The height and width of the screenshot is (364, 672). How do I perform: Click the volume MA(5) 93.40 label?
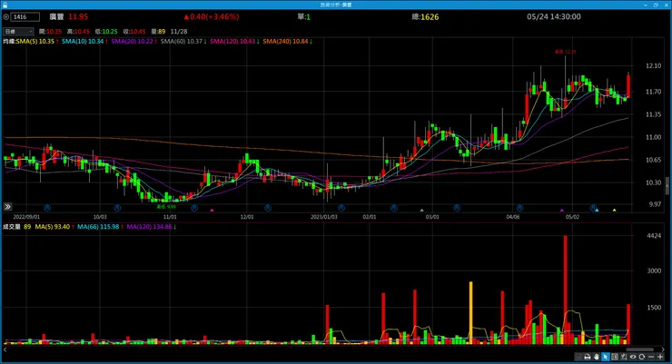click(54, 227)
